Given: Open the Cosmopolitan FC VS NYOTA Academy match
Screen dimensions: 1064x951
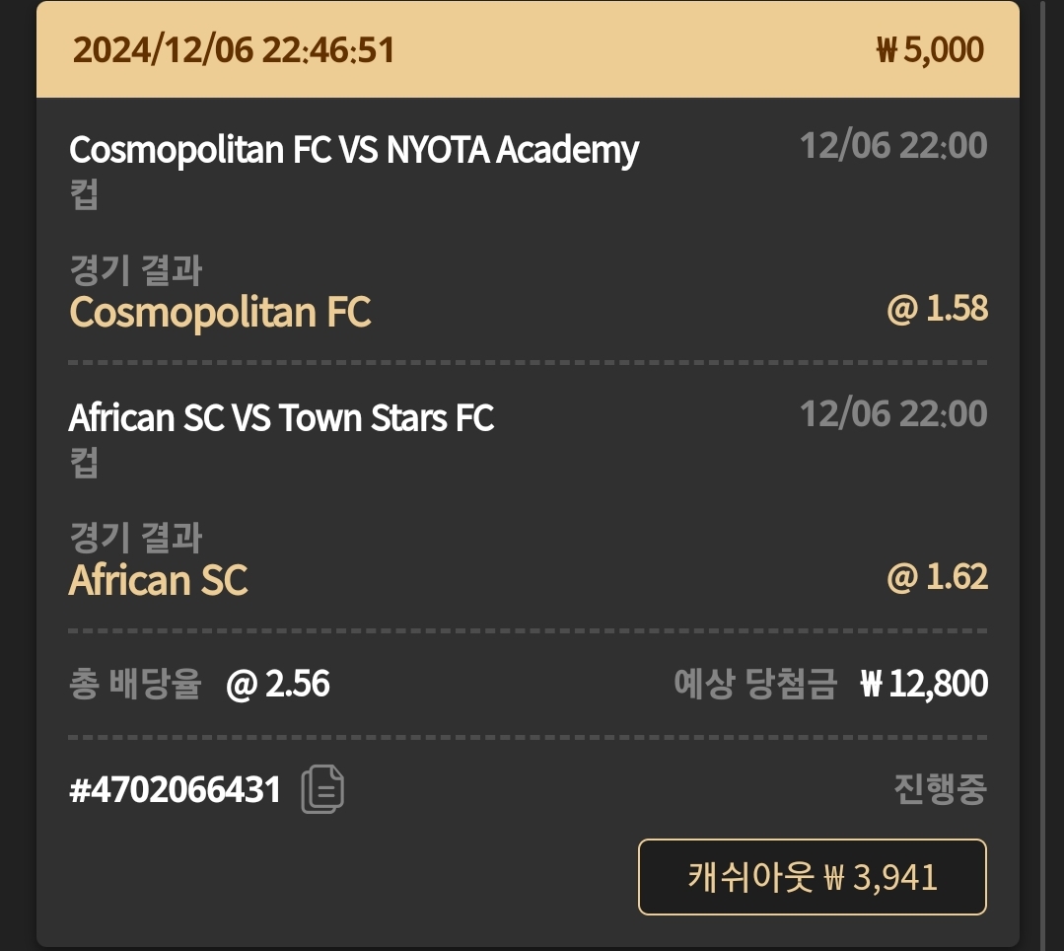Looking at the screenshot, I should click(x=354, y=150).
